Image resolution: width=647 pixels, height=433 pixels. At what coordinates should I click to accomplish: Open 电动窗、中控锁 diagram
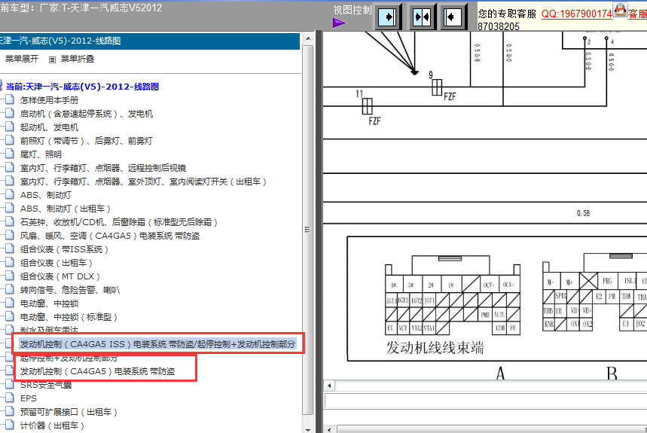[49, 303]
